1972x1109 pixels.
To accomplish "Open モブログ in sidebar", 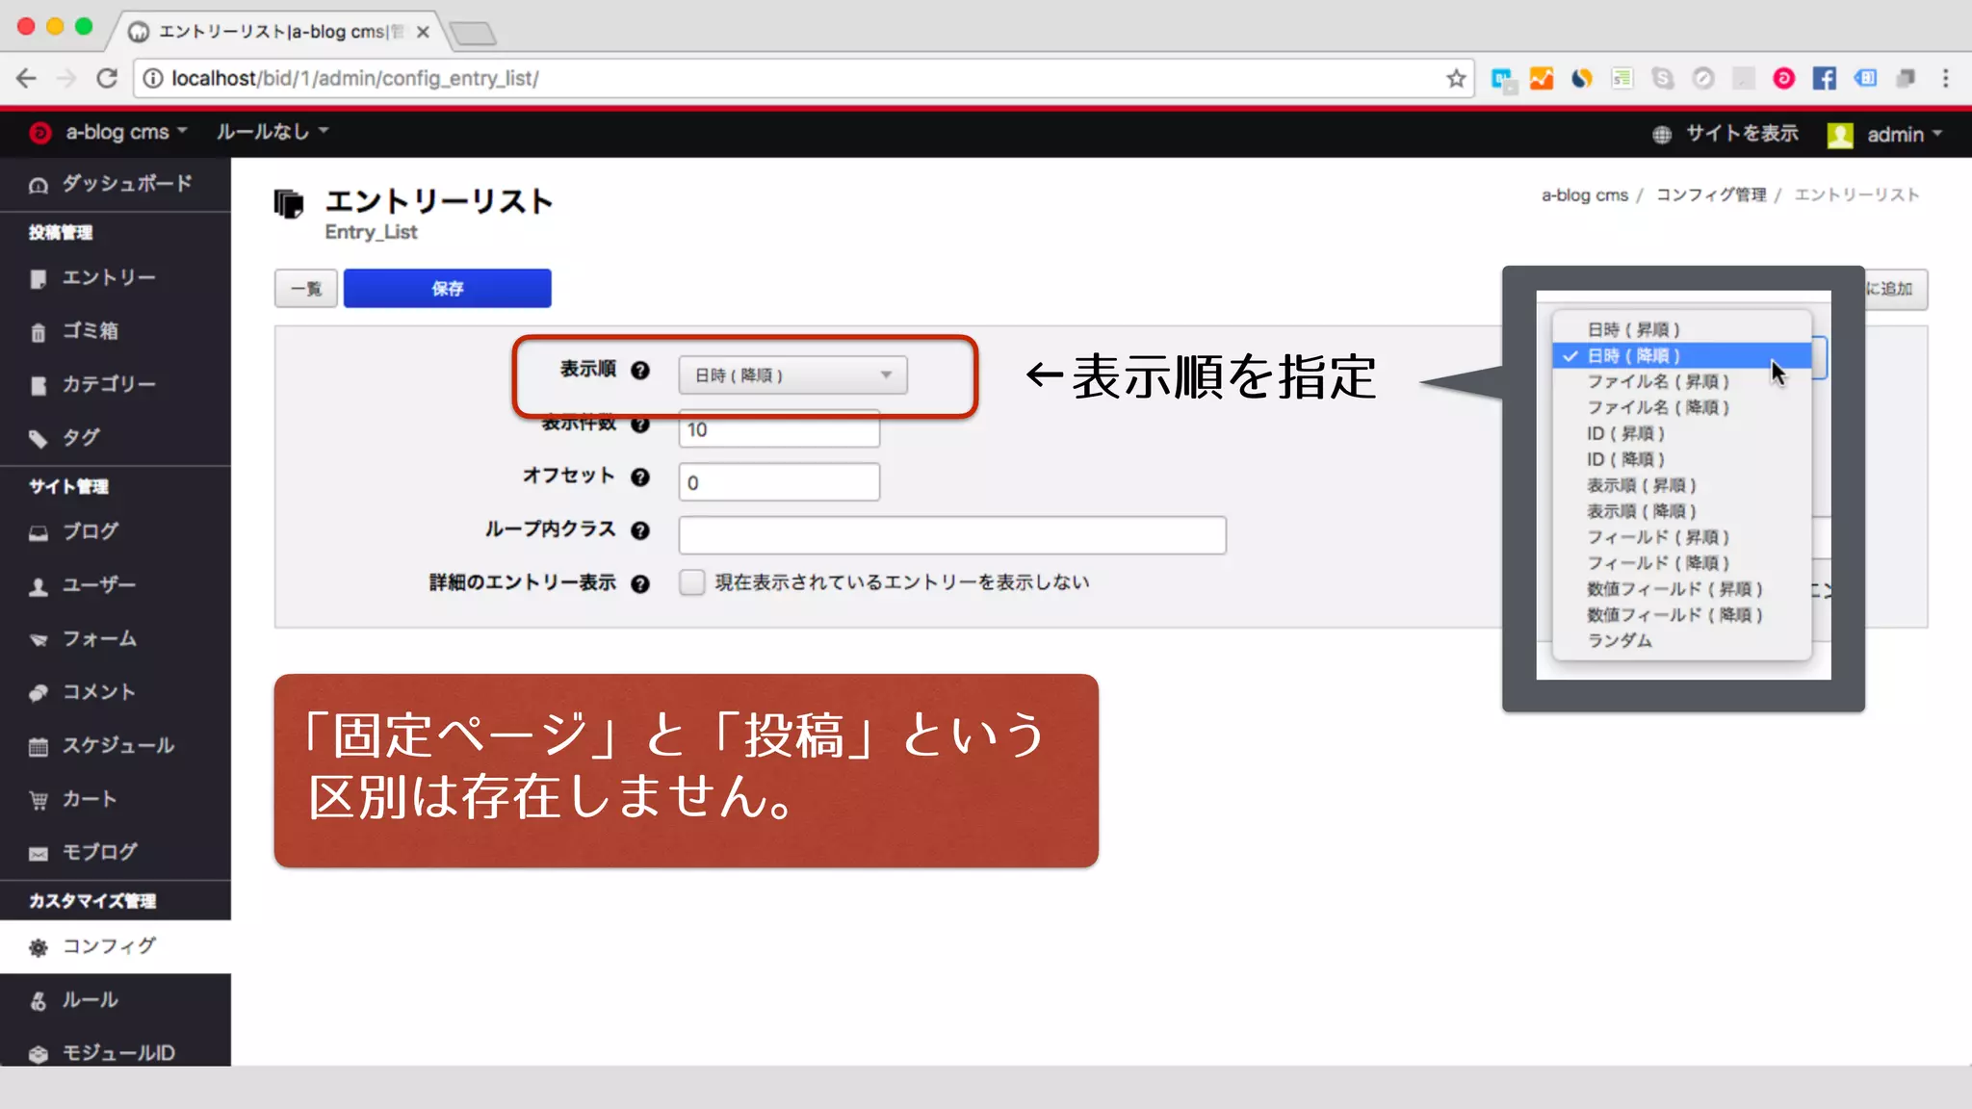I will pyautogui.click(x=116, y=852).
